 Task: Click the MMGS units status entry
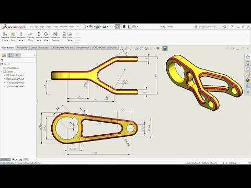coord(232,163)
